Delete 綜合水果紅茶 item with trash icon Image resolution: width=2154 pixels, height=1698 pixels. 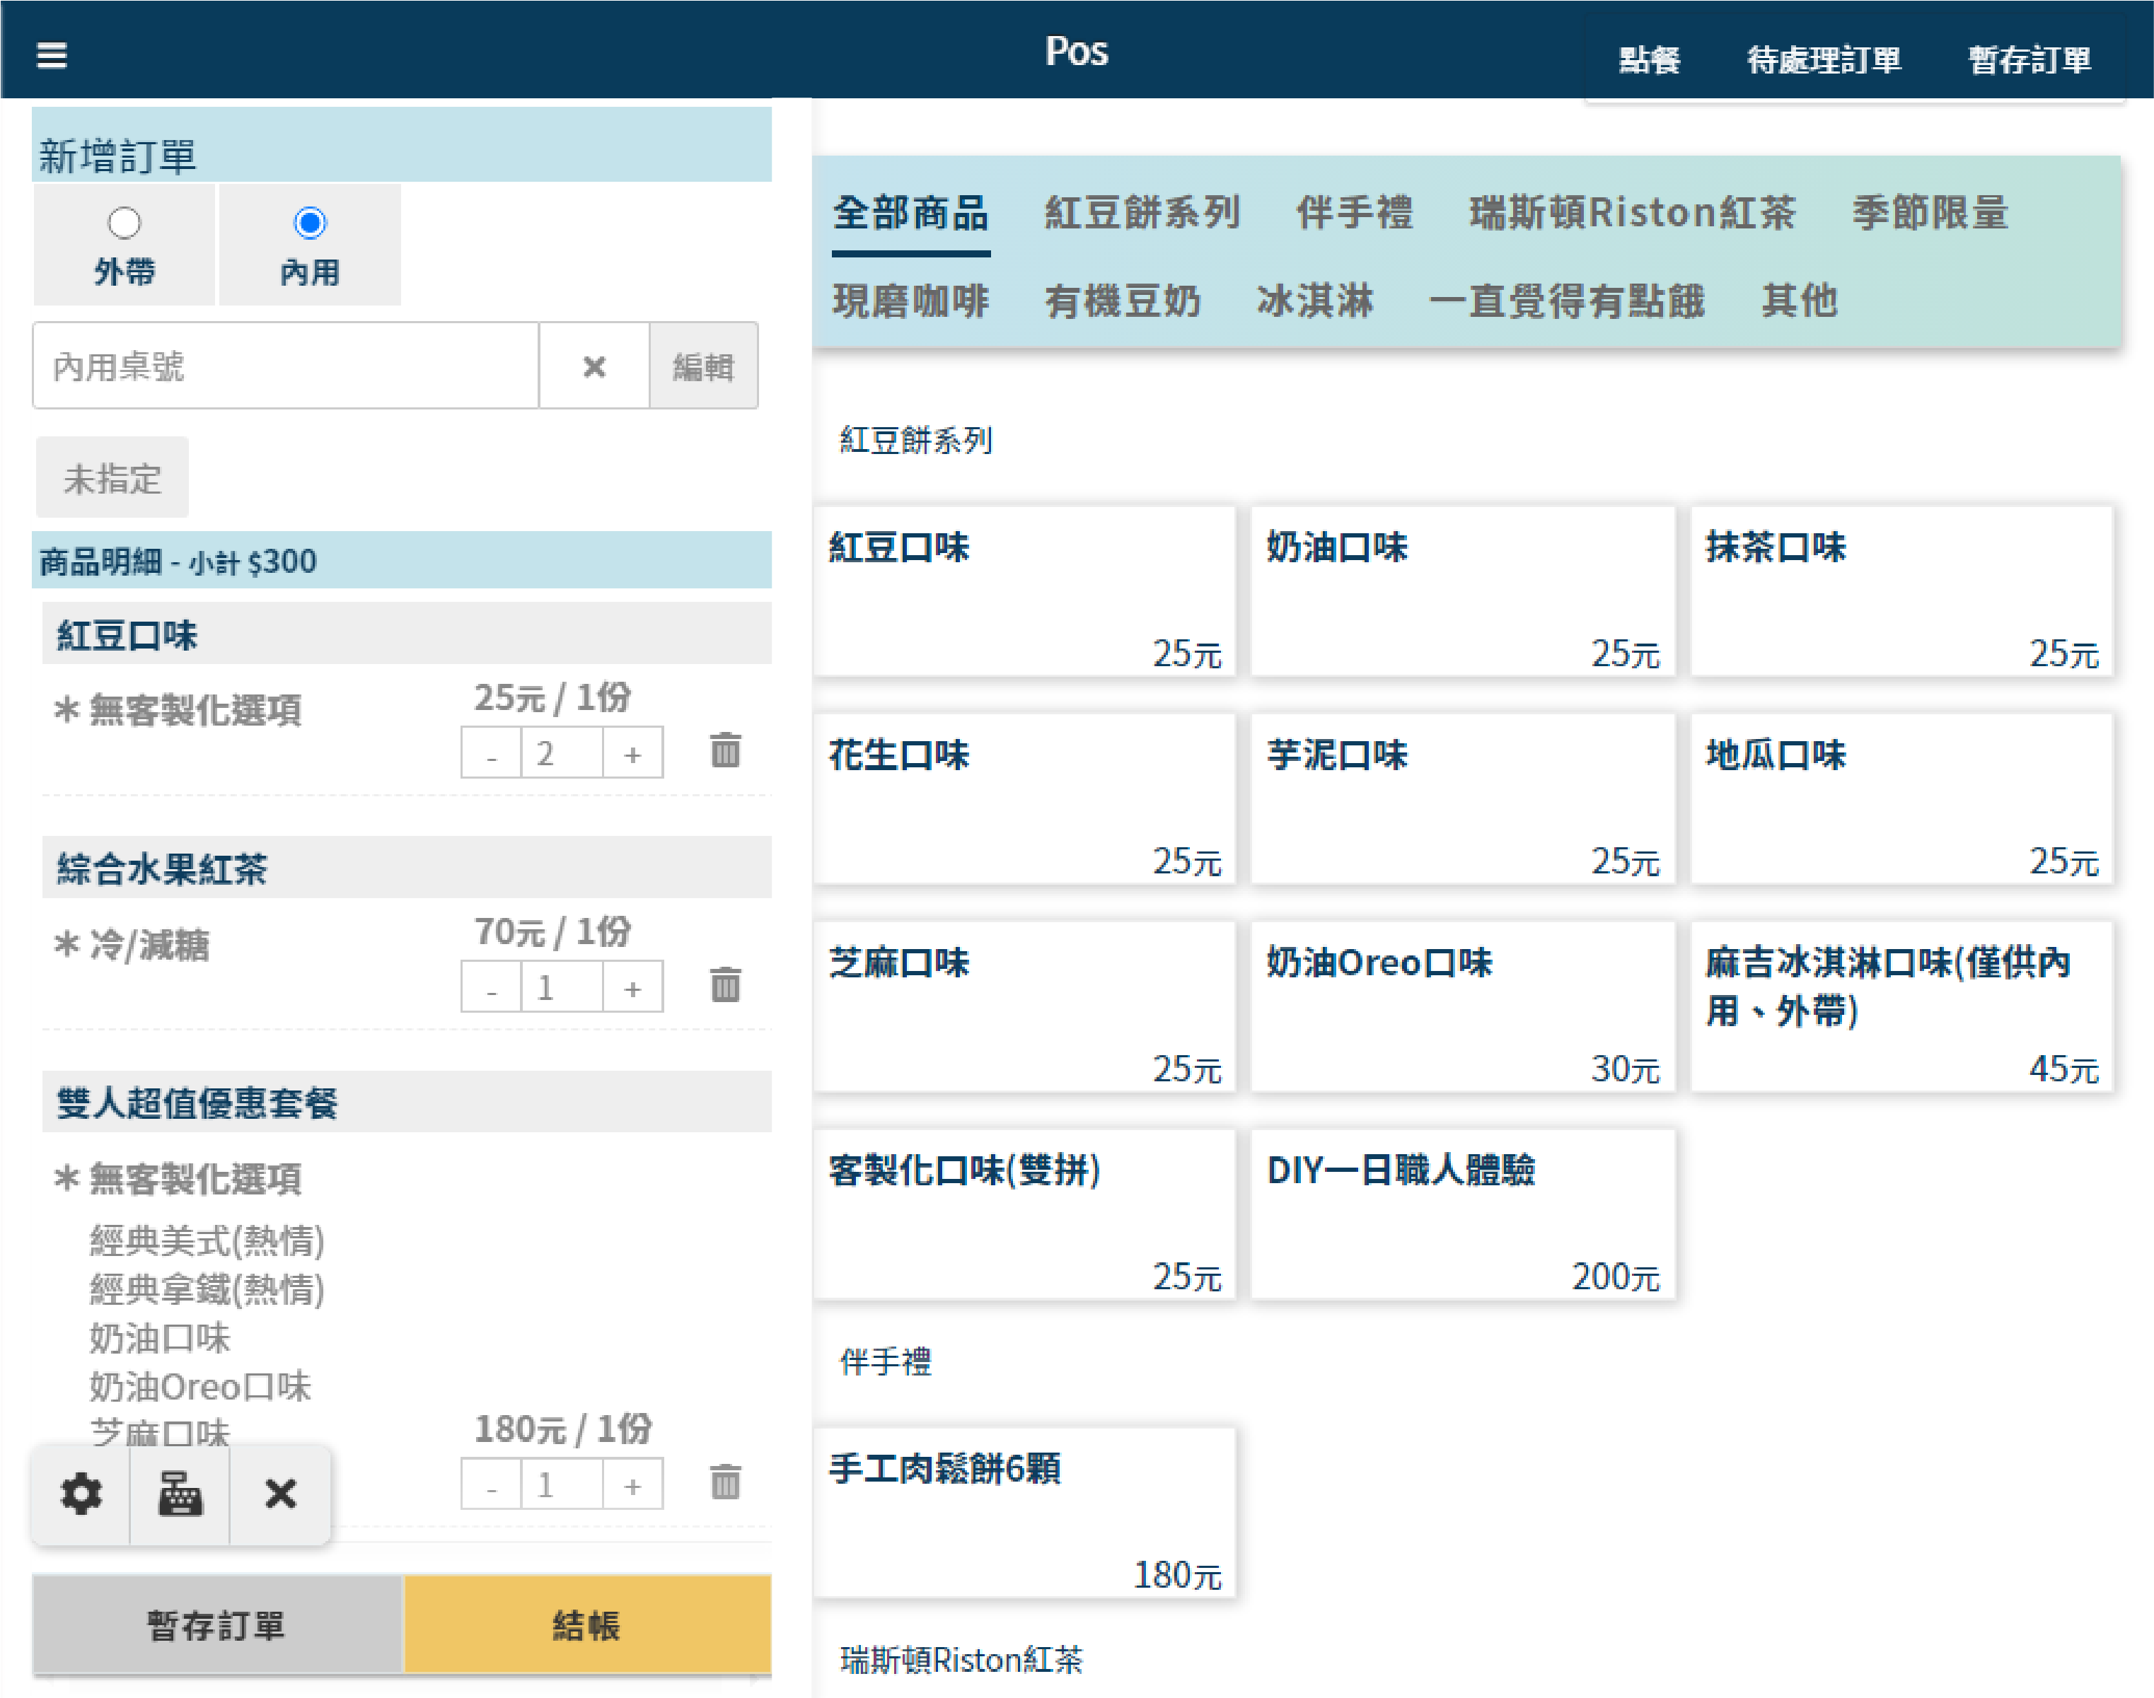(x=725, y=984)
